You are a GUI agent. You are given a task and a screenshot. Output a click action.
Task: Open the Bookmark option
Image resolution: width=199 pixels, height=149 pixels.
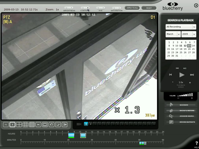click(180, 105)
